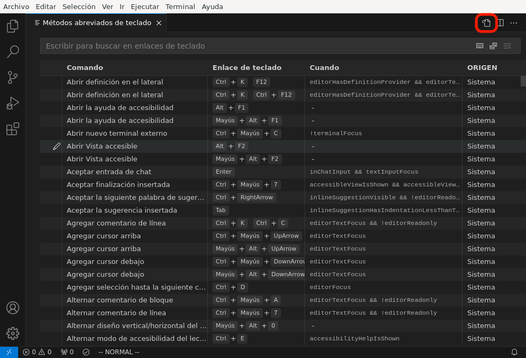Click the Ctrl + Mayús + A keybinding
Screen dimensions: 526x358
click(247, 300)
